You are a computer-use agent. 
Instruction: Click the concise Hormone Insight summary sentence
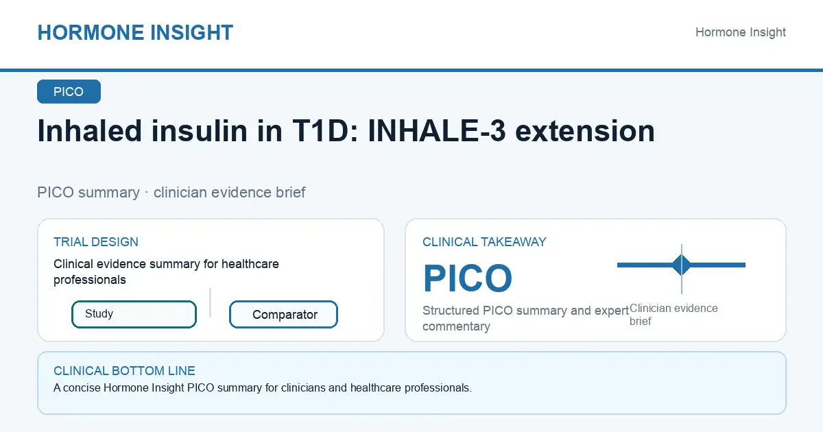click(x=263, y=388)
